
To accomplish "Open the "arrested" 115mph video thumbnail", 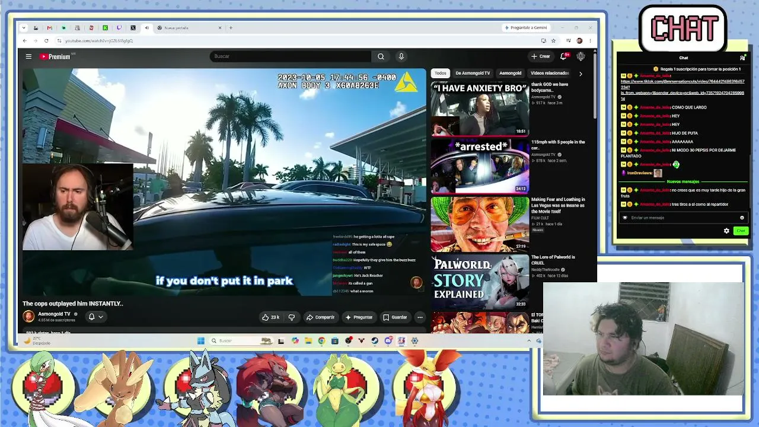I will pos(480,167).
